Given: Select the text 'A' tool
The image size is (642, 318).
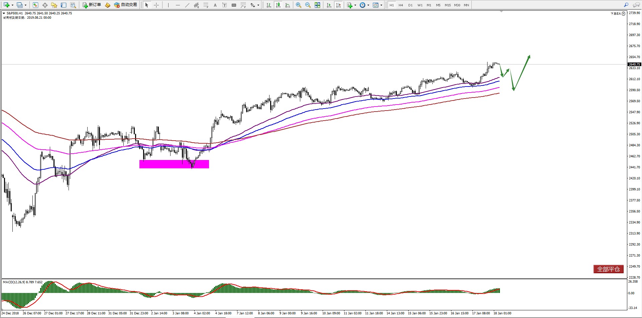Looking at the screenshot, I should [215, 5].
